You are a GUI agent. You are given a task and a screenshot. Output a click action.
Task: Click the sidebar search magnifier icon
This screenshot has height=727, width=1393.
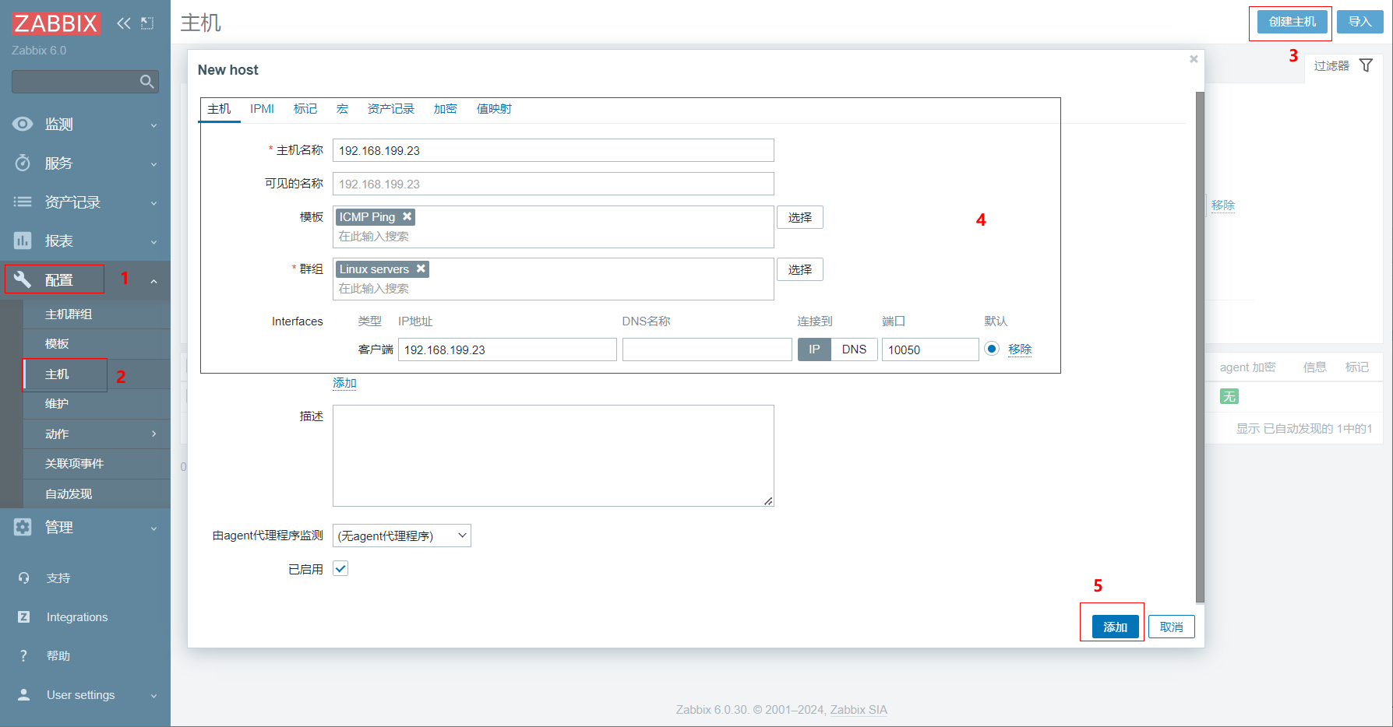(146, 82)
